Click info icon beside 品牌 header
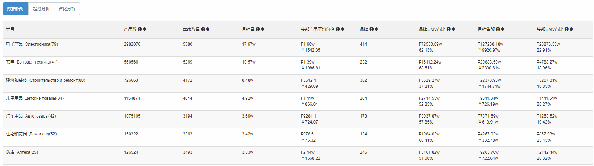Screen dimensions: 594x166 [x=371, y=29]
